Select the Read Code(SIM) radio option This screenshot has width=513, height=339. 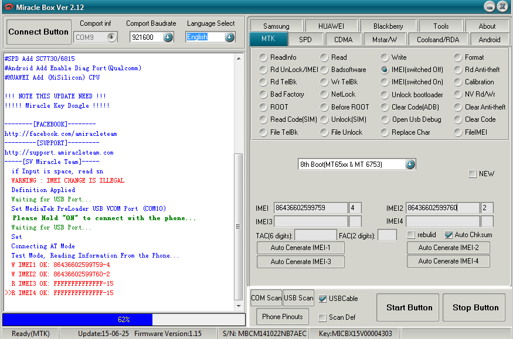click(x=263, y=119)
